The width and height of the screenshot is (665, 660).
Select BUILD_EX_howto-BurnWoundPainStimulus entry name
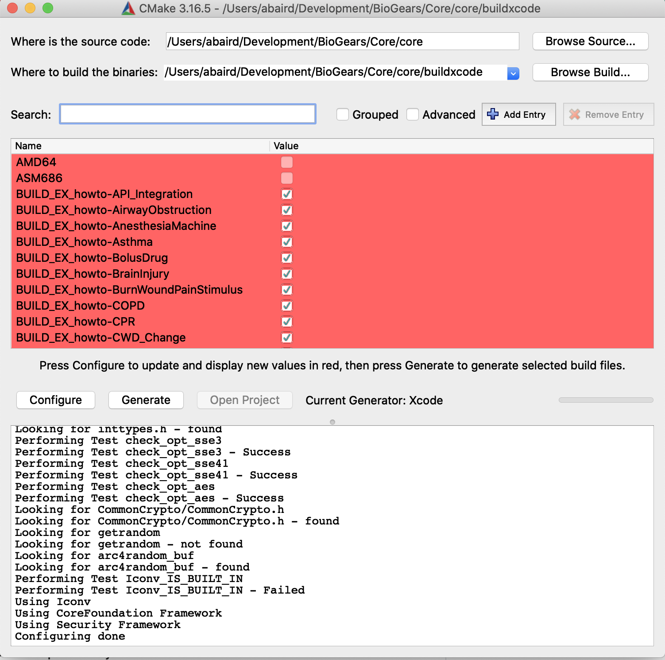pyautogui.click(x=129, y=290)
